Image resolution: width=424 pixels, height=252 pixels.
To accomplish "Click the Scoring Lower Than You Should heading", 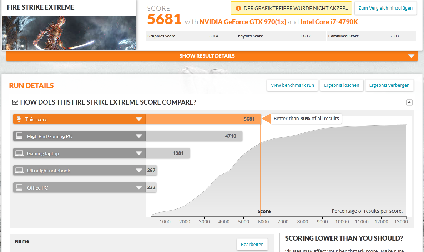I will pyautogui.click(x=344, y=238).
